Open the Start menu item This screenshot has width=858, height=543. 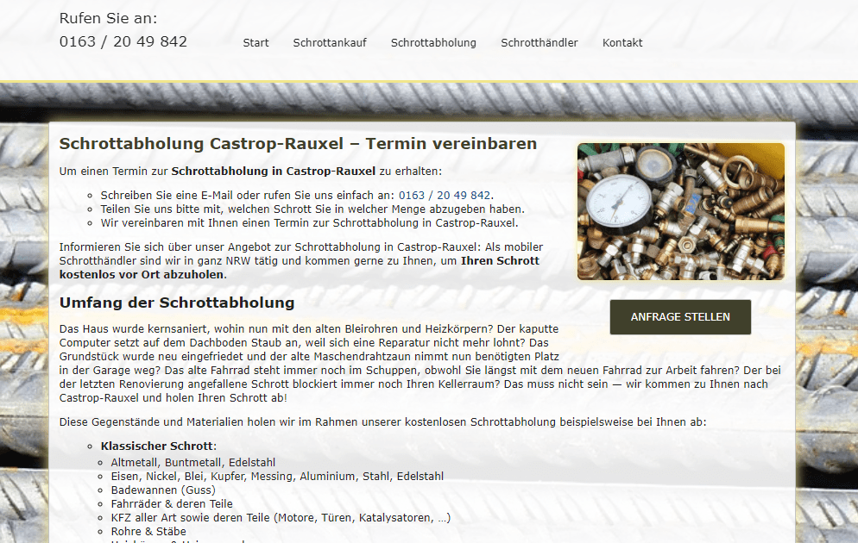(256, 43)
